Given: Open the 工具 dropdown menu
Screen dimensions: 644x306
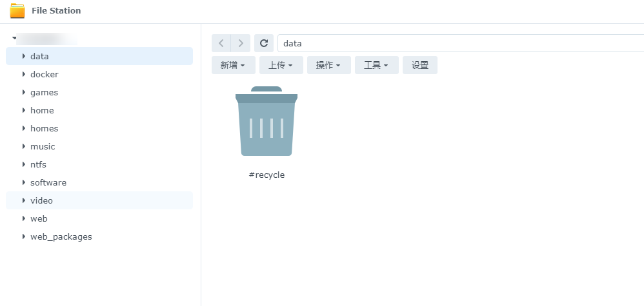Looking at the screenshot, I should (x=377, y=65).
